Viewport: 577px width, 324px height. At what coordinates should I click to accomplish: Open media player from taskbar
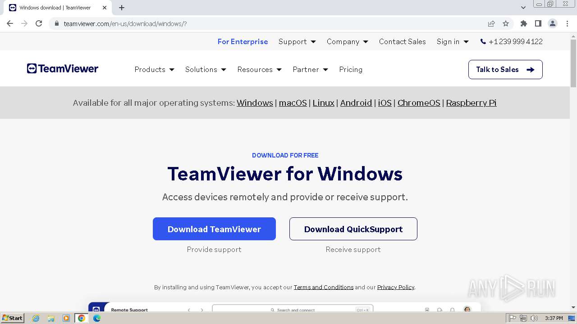pos(66,318)
